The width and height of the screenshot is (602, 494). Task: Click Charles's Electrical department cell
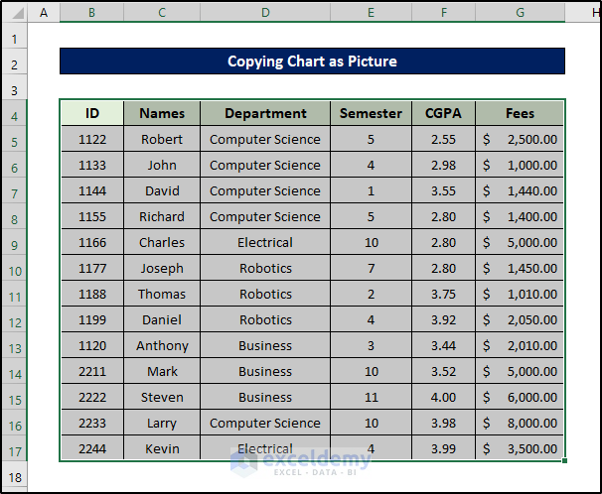(x=265, y=243)
